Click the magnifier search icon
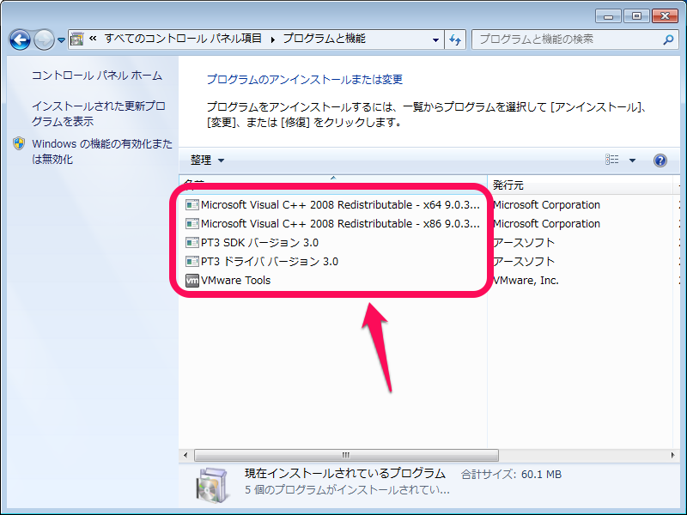 point(668,39)
